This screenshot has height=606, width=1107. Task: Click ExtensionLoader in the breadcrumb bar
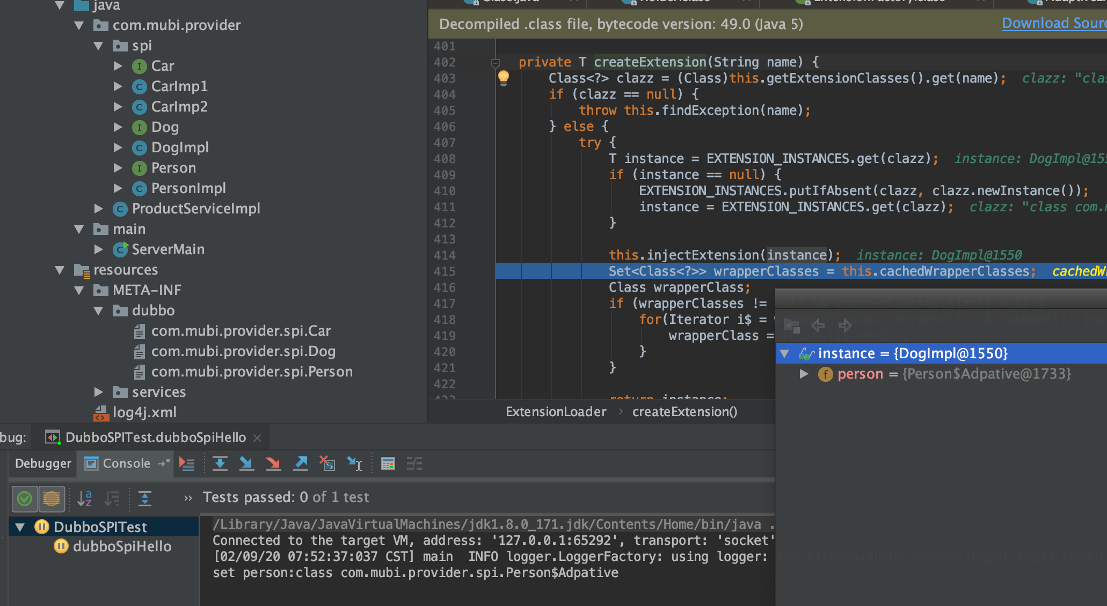click(556, 412)
